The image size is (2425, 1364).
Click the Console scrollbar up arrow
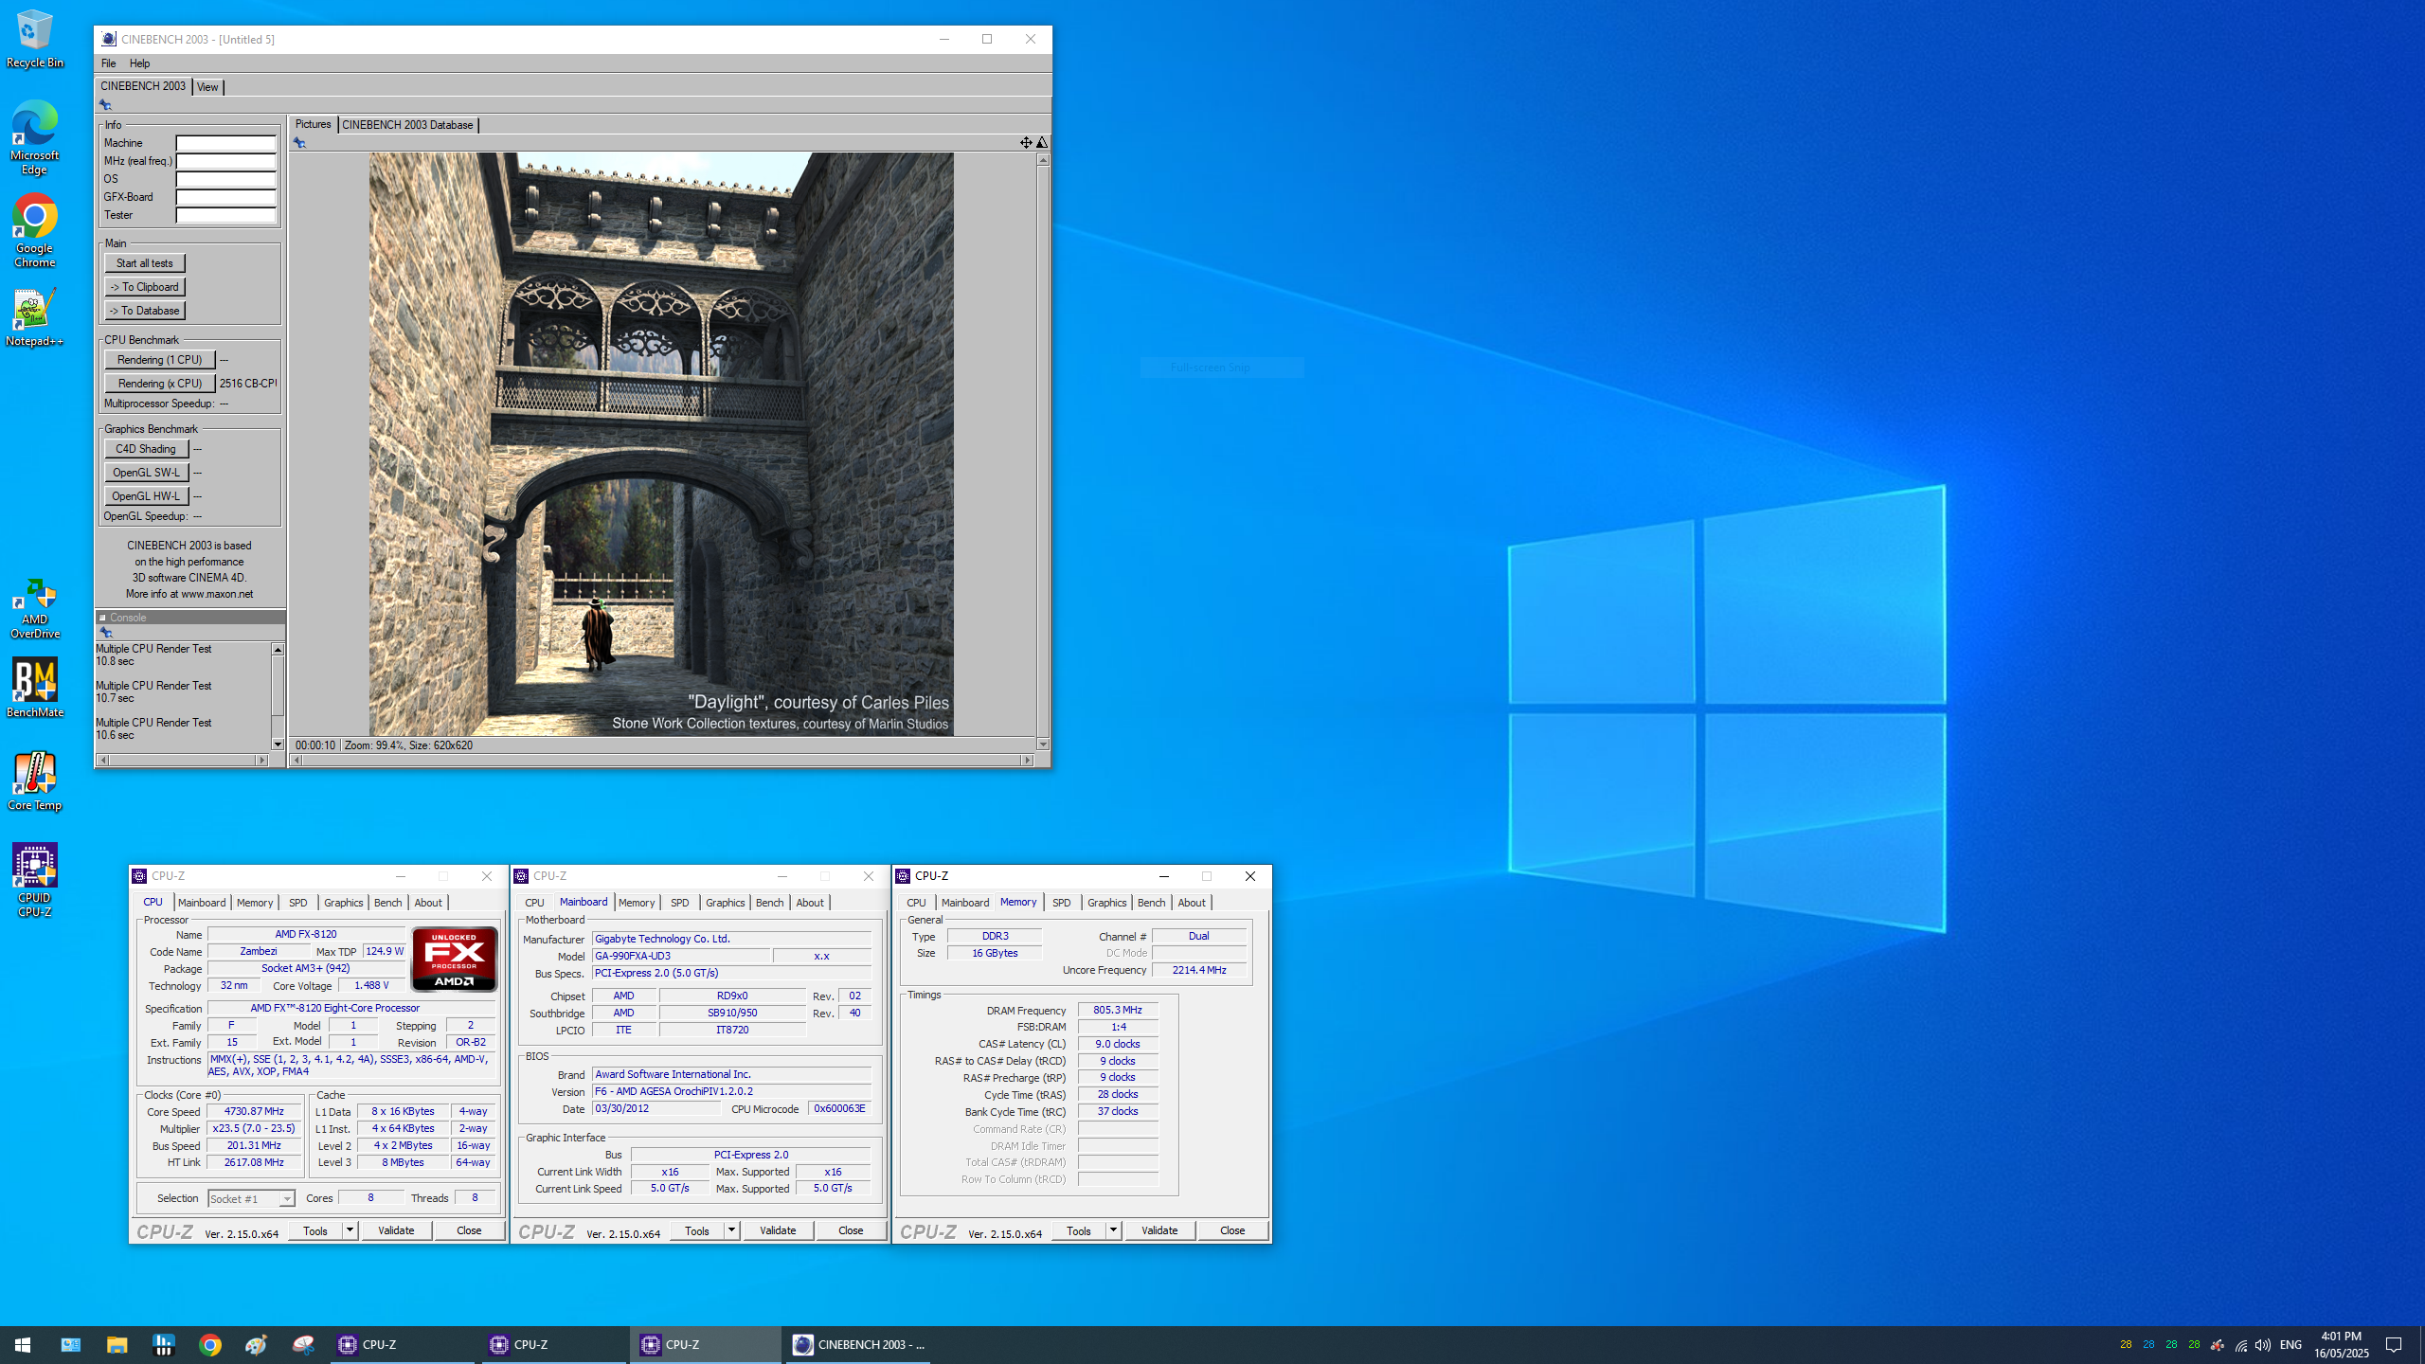[x=278, y=650]
